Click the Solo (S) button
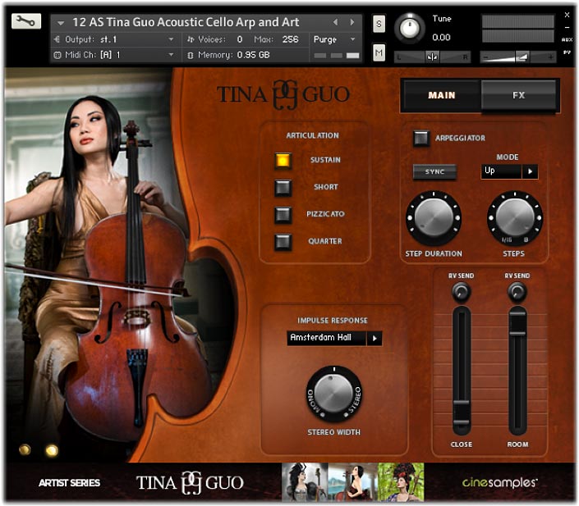Image resolution: width=579 pixels, height=506 pixels. 379,24
